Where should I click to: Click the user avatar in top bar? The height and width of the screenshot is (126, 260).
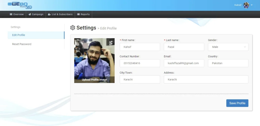click(246, 5)
